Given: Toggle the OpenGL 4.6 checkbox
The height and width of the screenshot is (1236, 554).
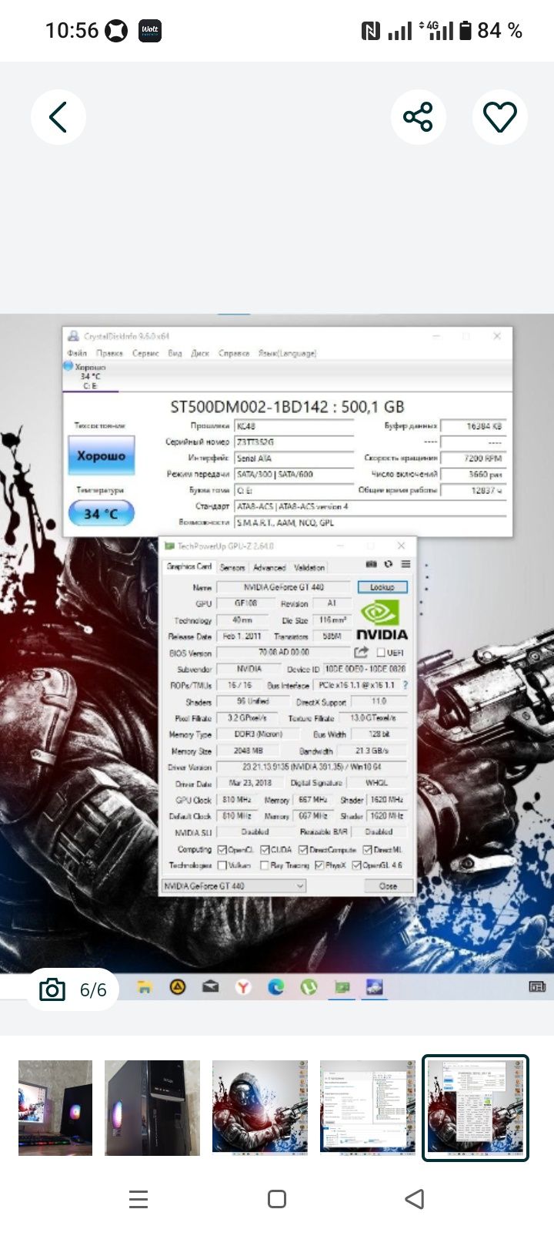Looking at the screenshot, I should (356, 865).
